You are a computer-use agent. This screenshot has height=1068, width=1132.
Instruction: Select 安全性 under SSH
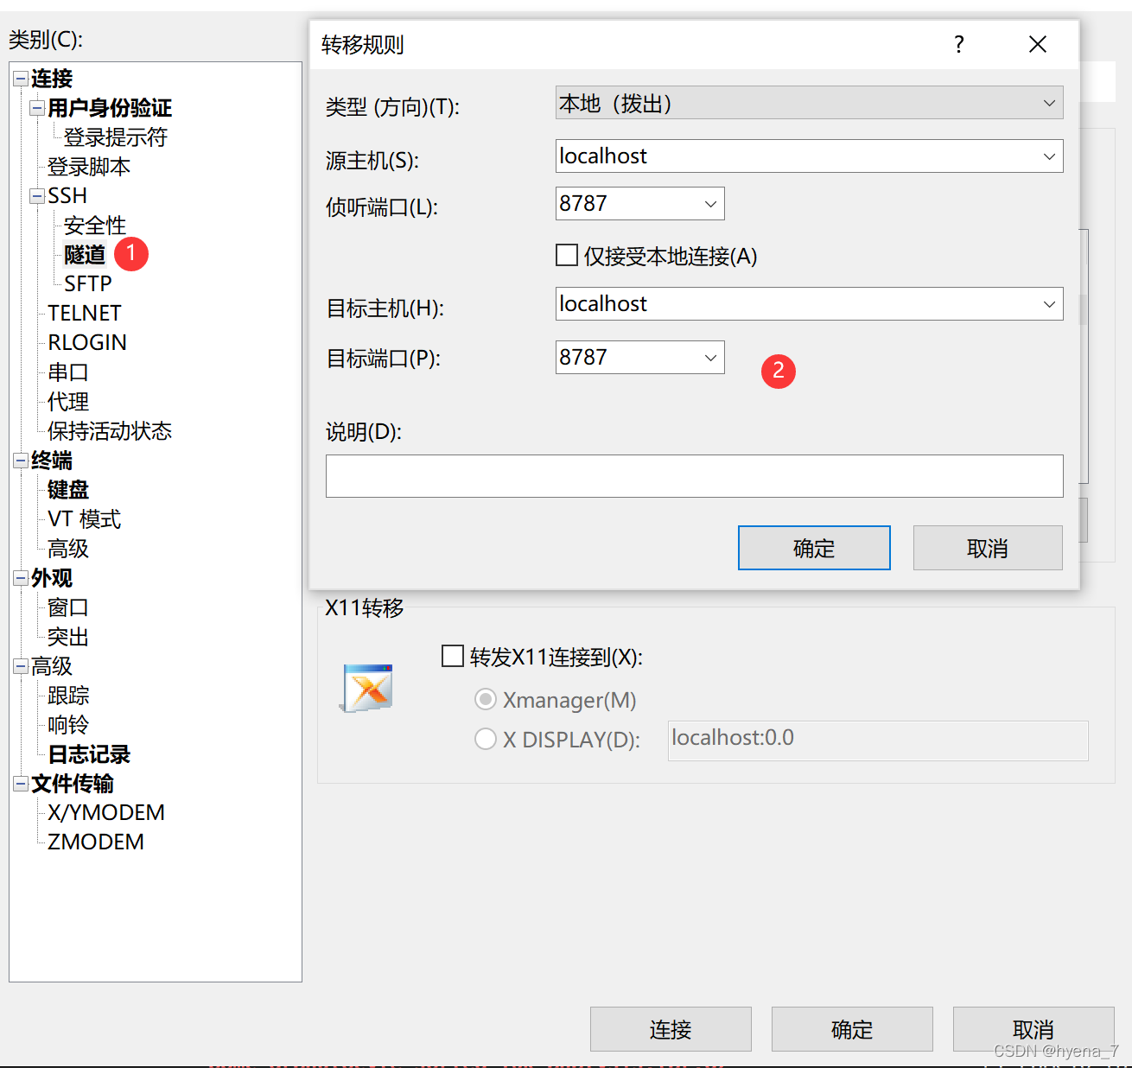pos(95,226)
